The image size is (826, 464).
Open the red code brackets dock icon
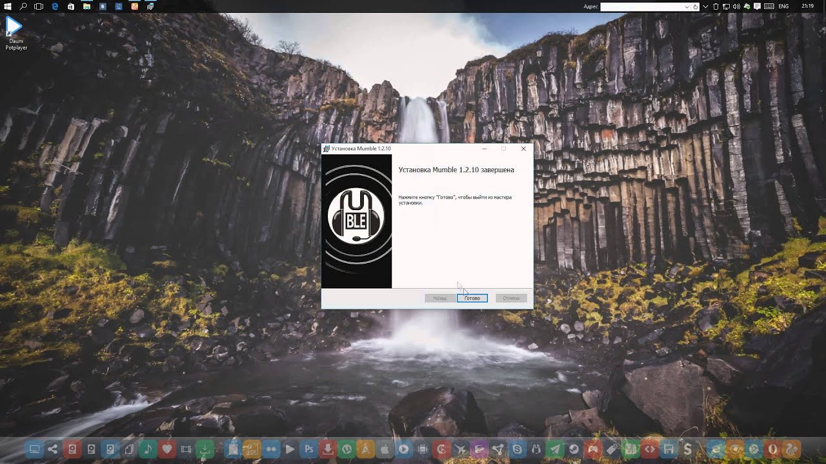pyautogui.click(x=650, y=449)
